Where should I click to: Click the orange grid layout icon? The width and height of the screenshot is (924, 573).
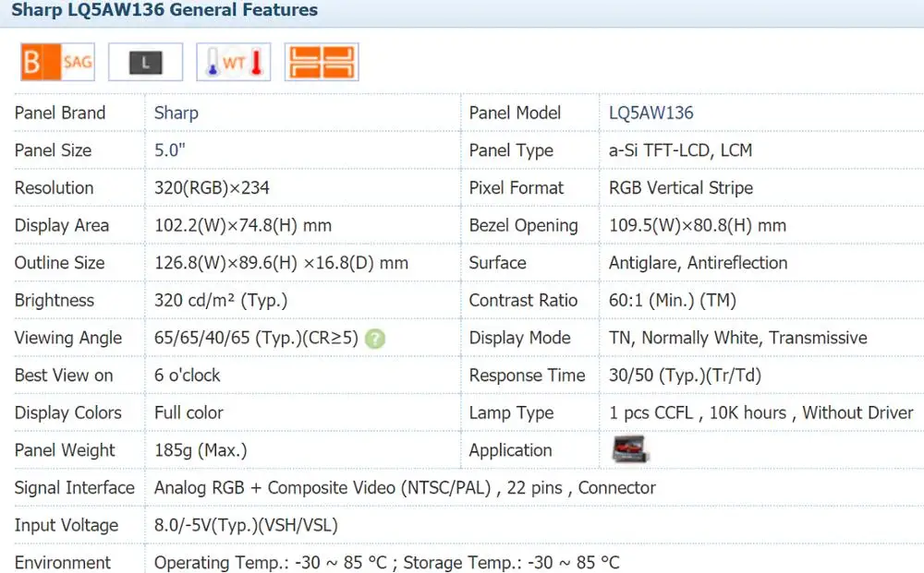(322, 62)
